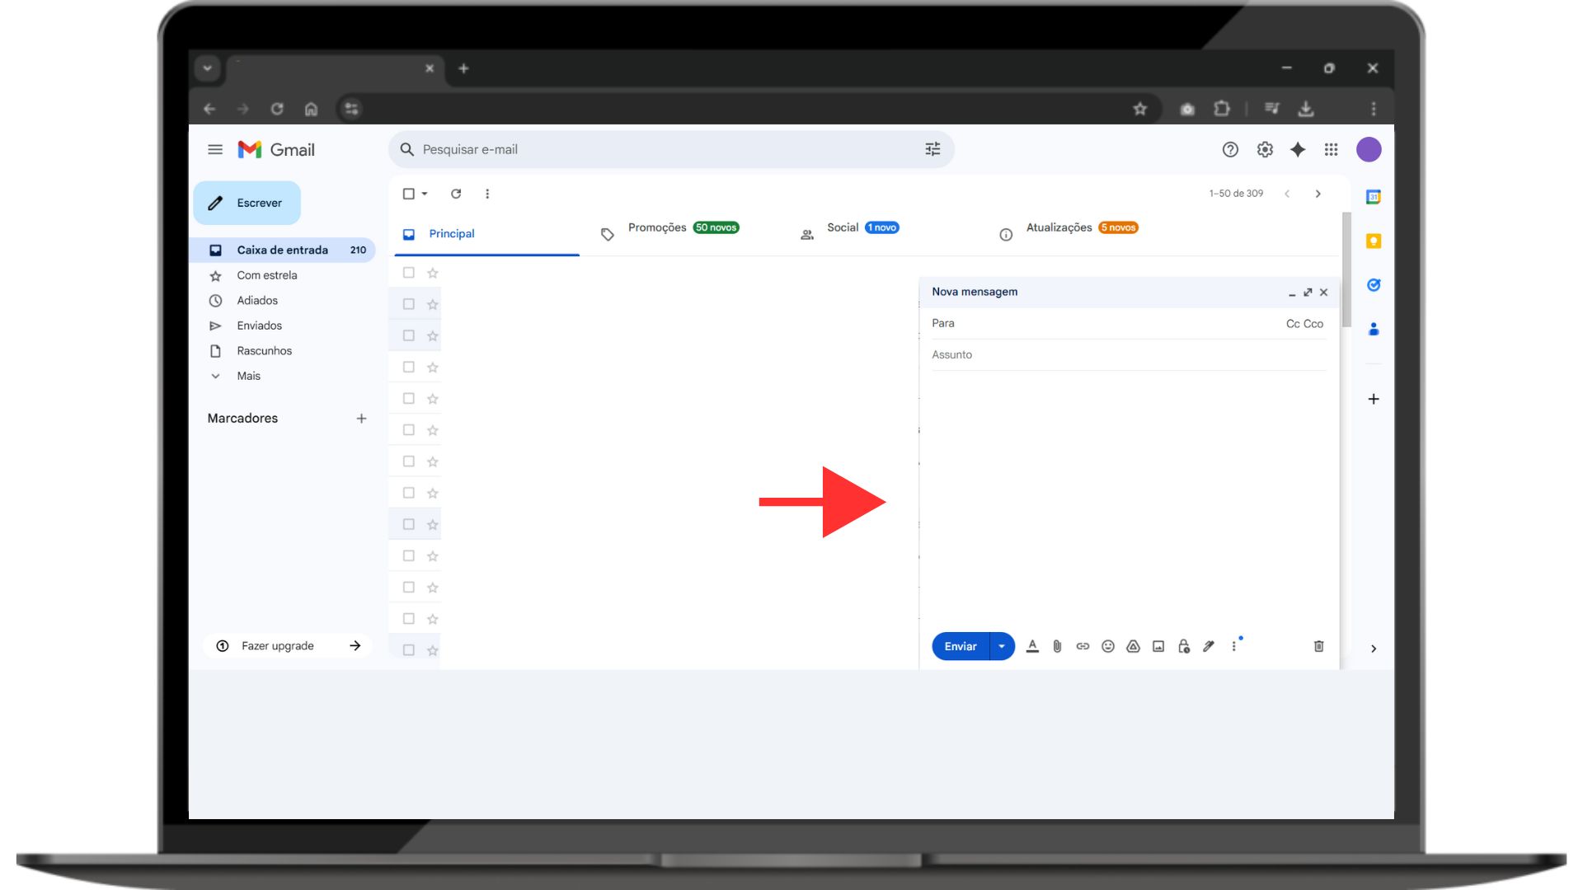Open the emoji picker in compose
The width and height of the screenshot is (1583, 890).
point(1108,646)
